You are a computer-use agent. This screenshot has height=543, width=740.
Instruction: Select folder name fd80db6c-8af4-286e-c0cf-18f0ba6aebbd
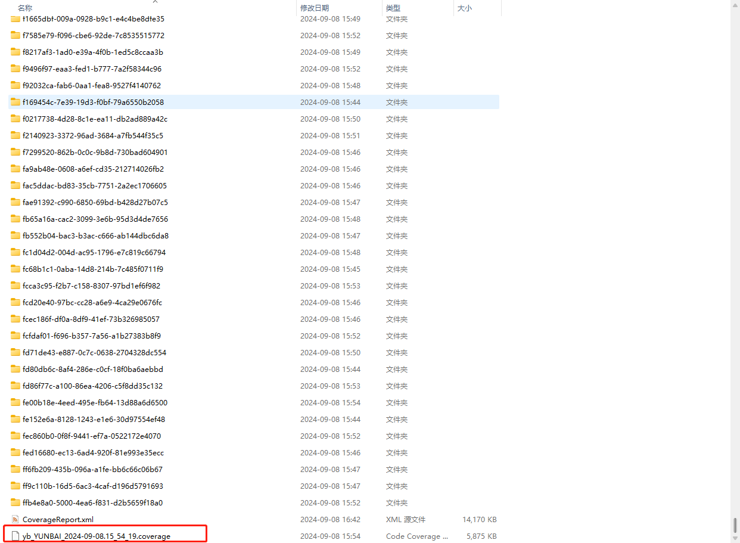coord(92,369)
